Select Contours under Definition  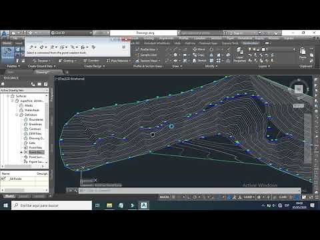[x=35, y=129]
